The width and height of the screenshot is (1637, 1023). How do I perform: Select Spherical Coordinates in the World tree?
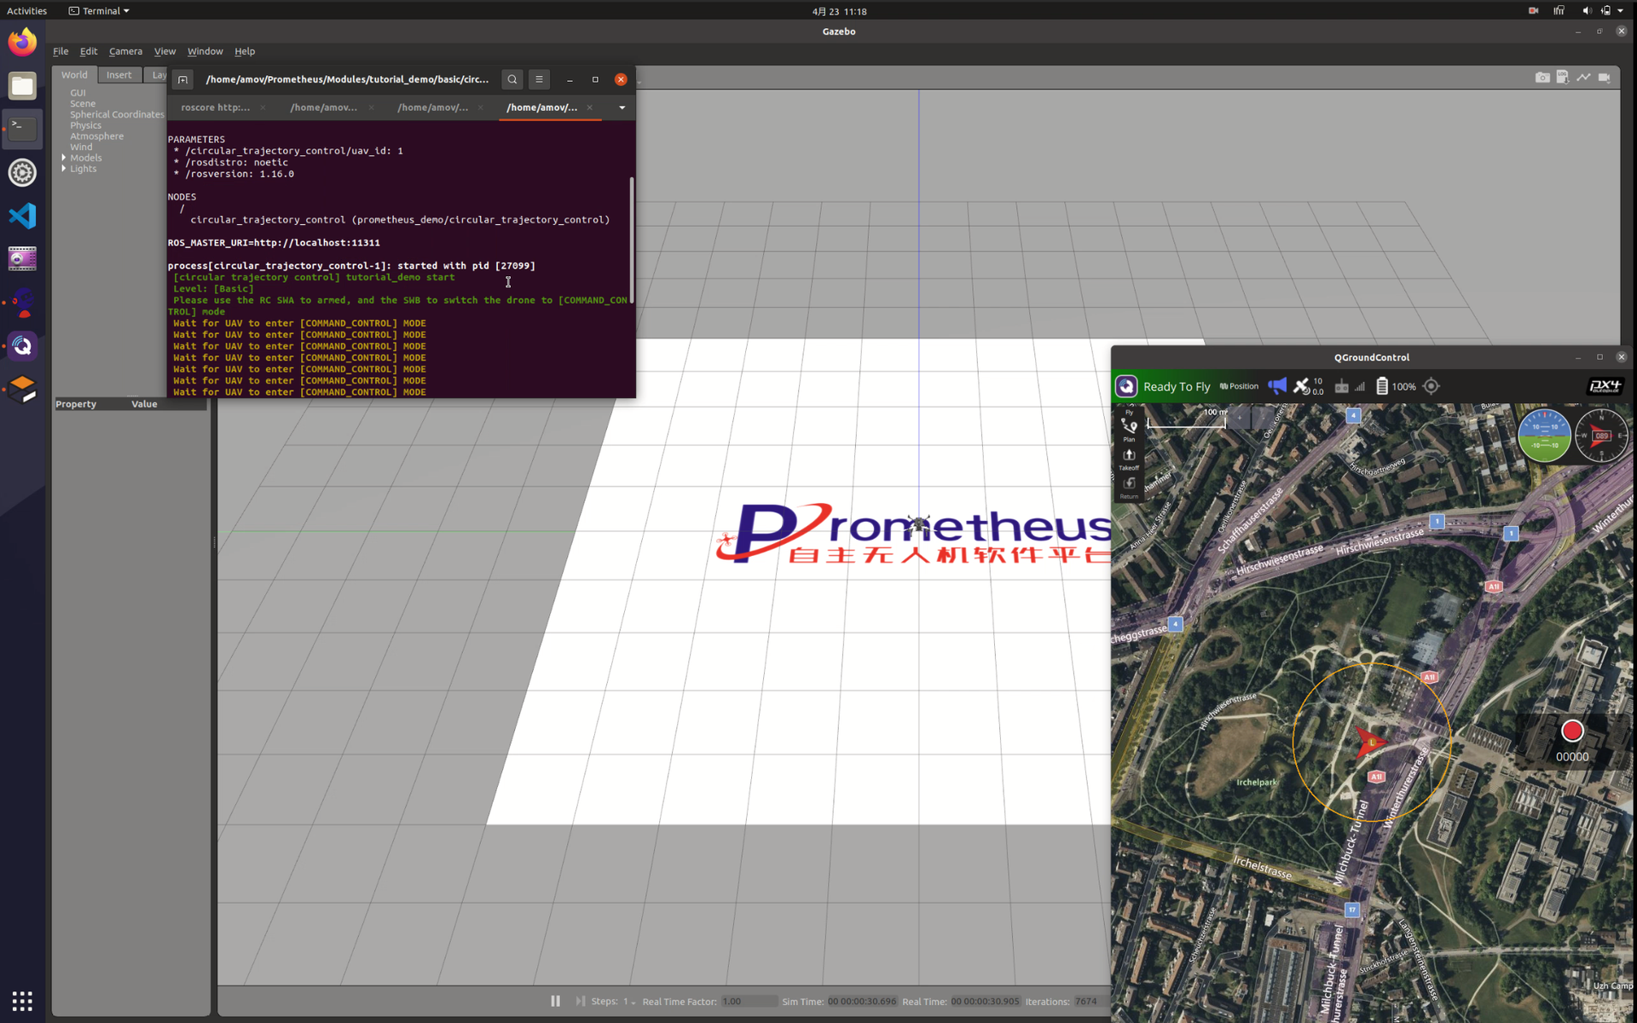[x=117, y=114]
